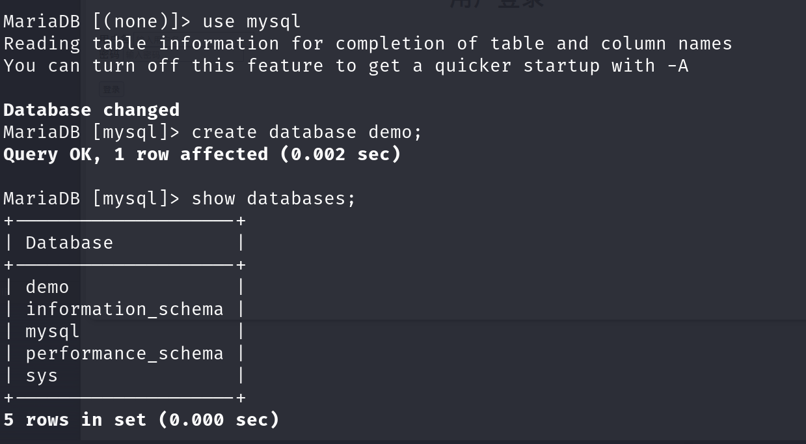This screenshot has height=444, width=806.
Task: Click the table's bottom border line
Action: (x=124, y=398)
